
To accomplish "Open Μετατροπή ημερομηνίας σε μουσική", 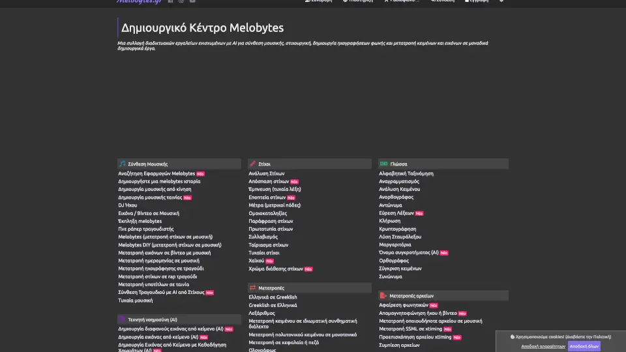I will [158, 261].
